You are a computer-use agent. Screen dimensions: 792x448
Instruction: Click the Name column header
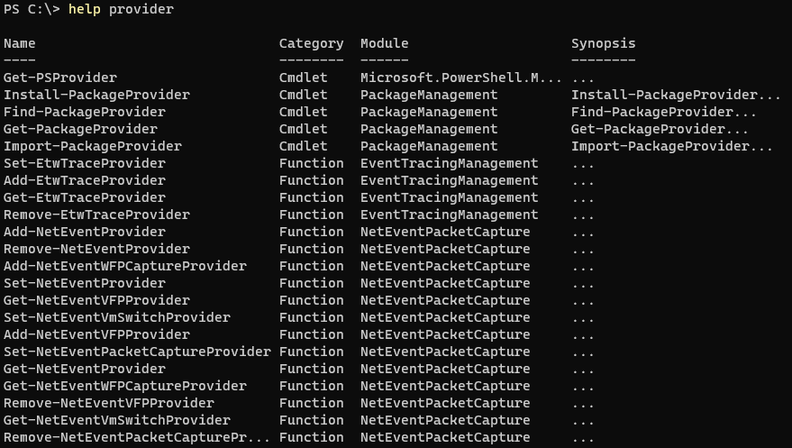click(x=20, y=43)
